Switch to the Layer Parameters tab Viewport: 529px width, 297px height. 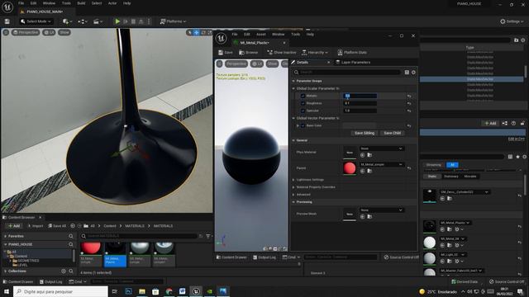353,63
